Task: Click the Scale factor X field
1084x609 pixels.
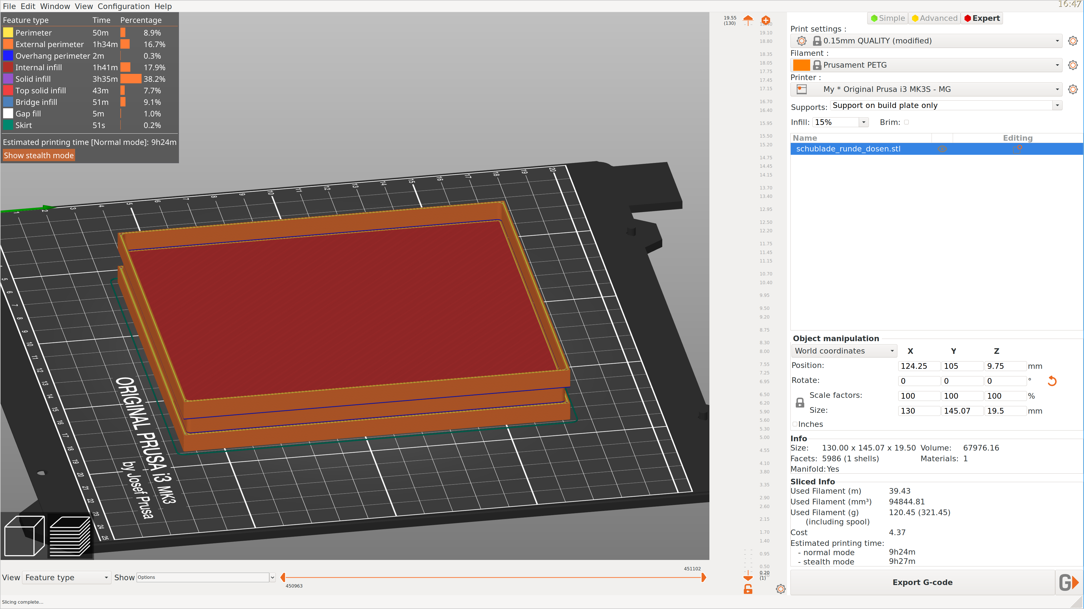Action: [919, 396]
